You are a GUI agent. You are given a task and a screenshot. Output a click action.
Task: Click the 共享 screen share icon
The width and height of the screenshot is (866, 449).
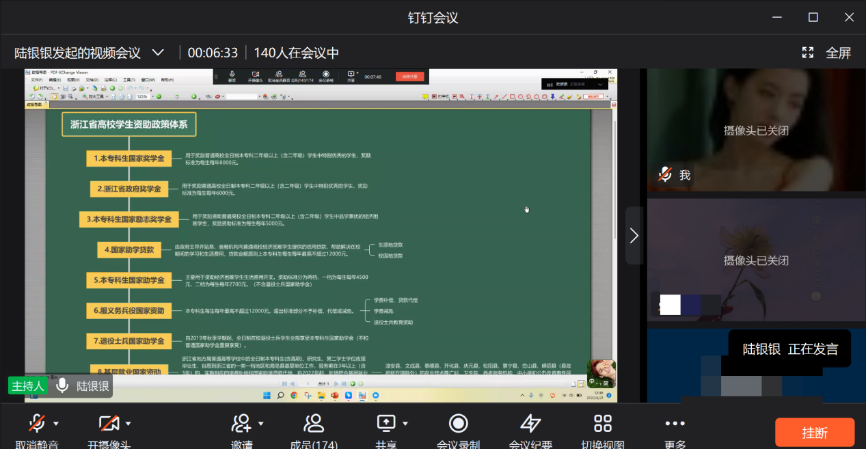pyautogui.click(x=386, y=424)
